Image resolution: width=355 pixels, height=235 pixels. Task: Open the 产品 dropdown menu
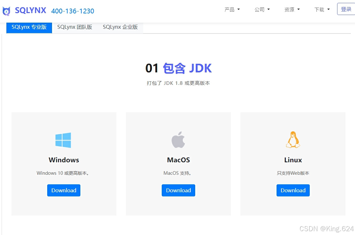[x=232, y=10]
